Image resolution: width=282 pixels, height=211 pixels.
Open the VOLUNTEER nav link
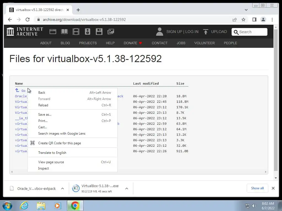pyautogui.click(x=205, y=43)
